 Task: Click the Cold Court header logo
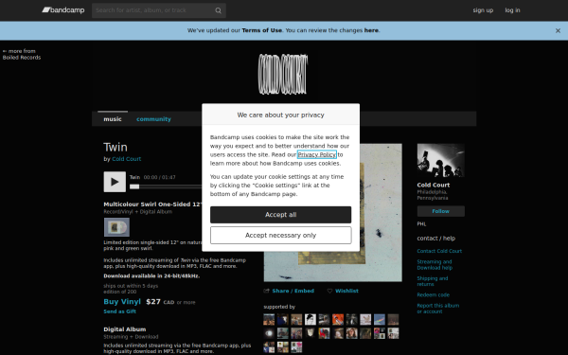coord(283,74)
